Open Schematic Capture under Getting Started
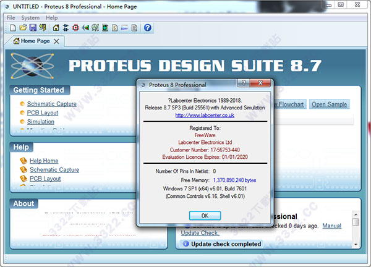 (x=51, y=104)
